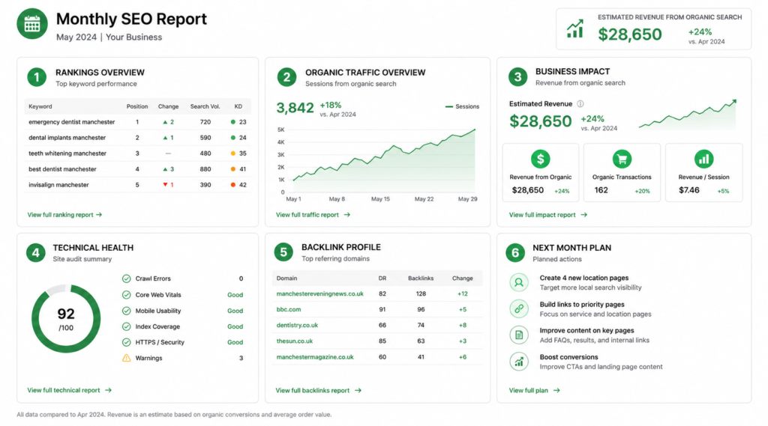Click the bar chart Revenue / Session icon

pyautogui.click(x=703, y=159)
